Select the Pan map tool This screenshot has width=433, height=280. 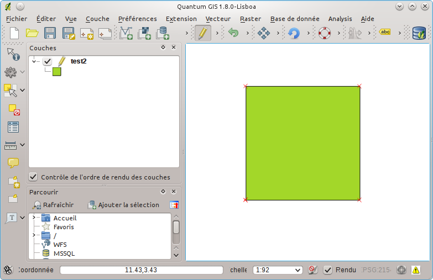pos(263,33)
